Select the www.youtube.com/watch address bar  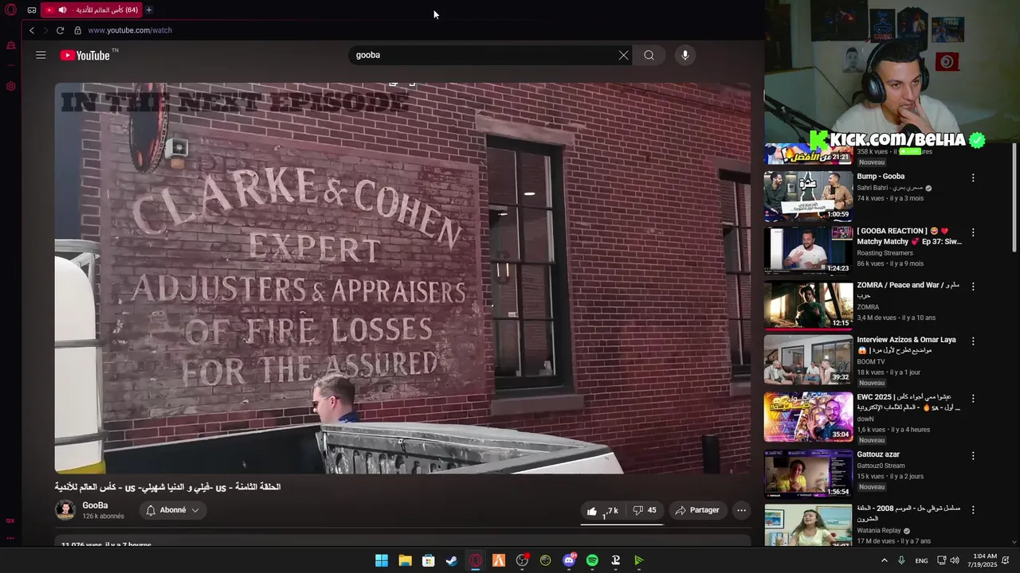tap(130, 30)
